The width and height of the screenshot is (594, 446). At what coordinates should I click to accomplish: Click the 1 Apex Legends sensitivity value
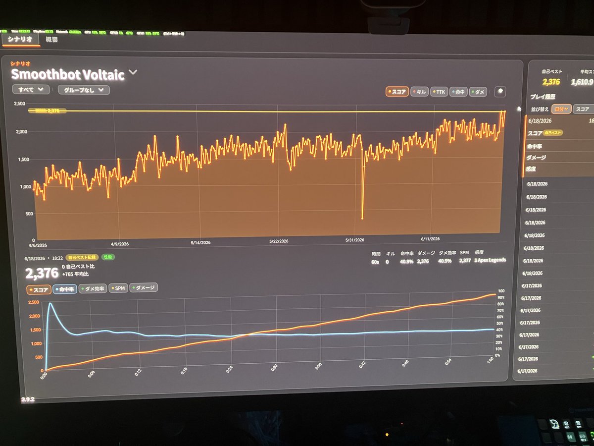coord(490,260)
